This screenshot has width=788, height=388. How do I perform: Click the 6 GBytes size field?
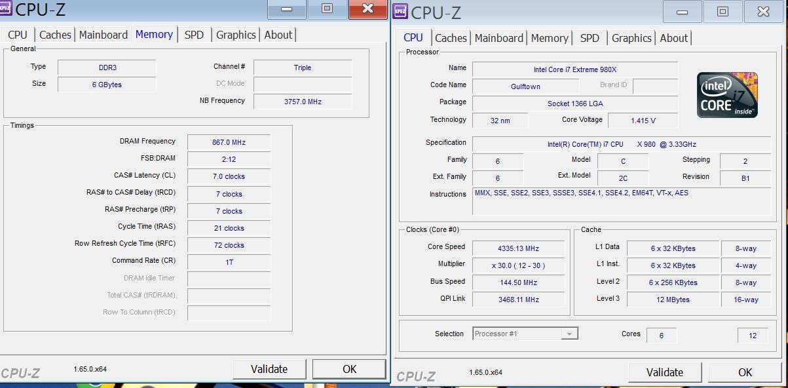pyautogui.click(x=107, y=85)
